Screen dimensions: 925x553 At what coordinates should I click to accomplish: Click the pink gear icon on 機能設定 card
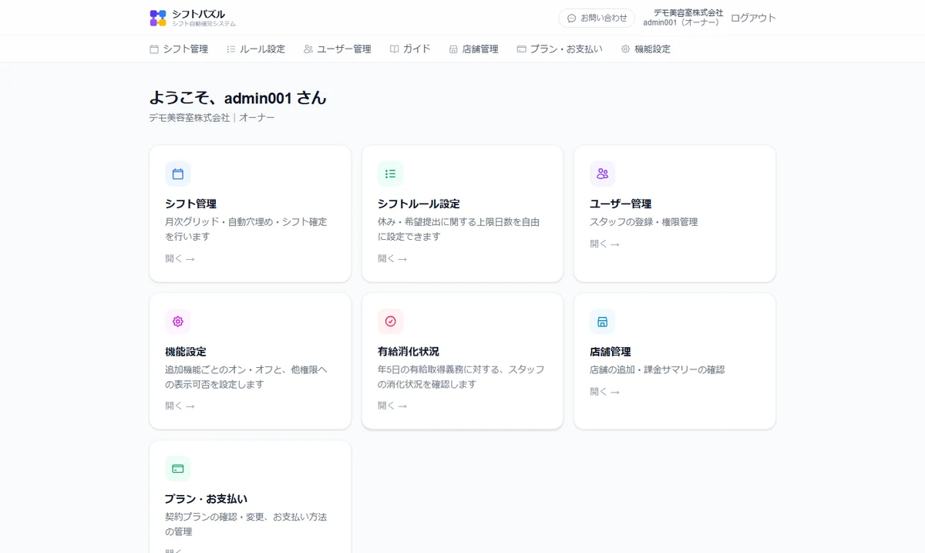tap(178, 321)
